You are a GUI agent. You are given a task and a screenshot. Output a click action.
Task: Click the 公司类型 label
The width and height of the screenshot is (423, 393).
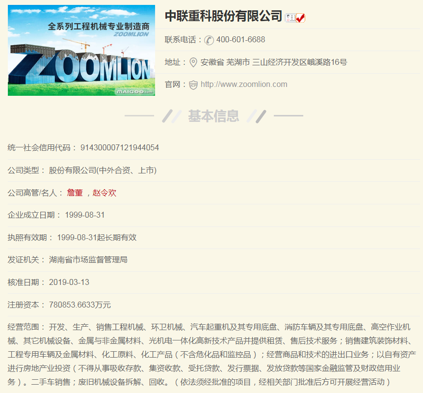coord(26,170)
